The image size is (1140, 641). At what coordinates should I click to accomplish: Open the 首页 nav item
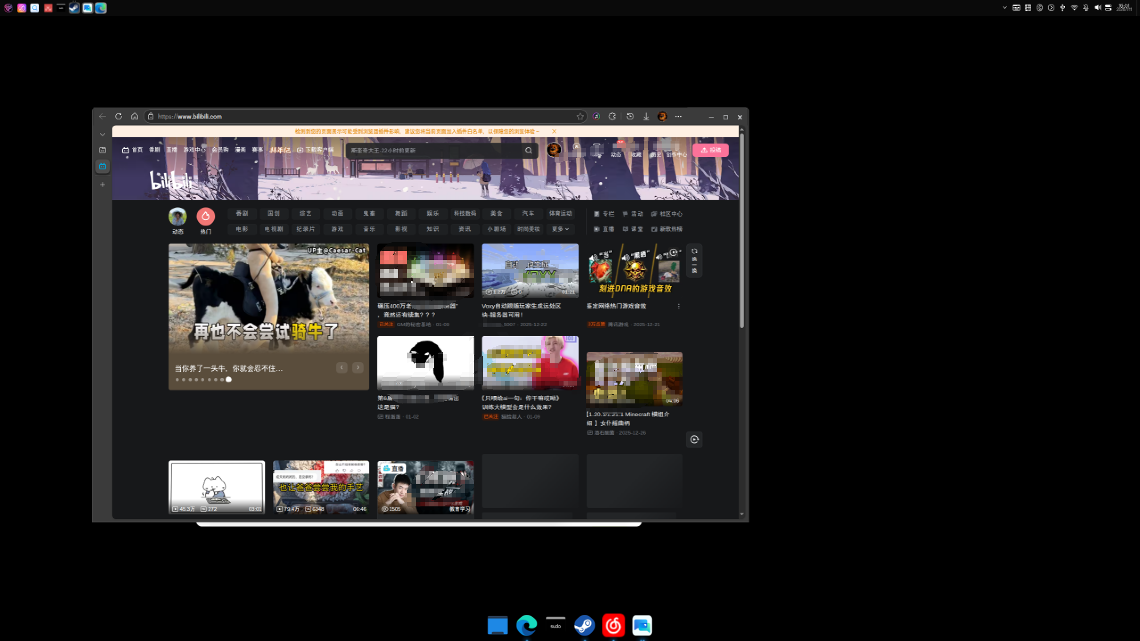pos(132,150)
